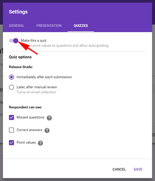
Task: Uncheck the Missed questions checkbox
Action: tap(12, 118)
